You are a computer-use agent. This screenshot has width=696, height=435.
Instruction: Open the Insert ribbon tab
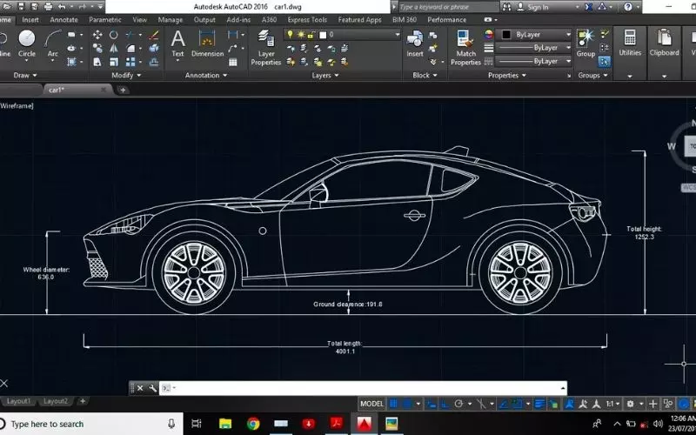(x=30, y=19)
